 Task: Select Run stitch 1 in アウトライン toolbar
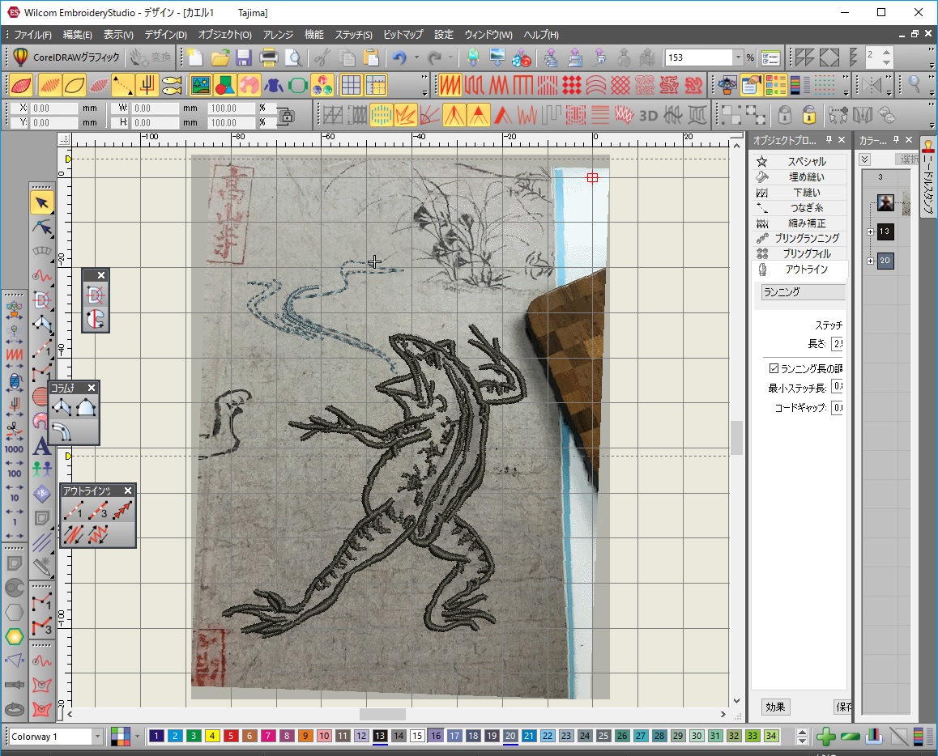pyautogui.click(x=73, y=511)
